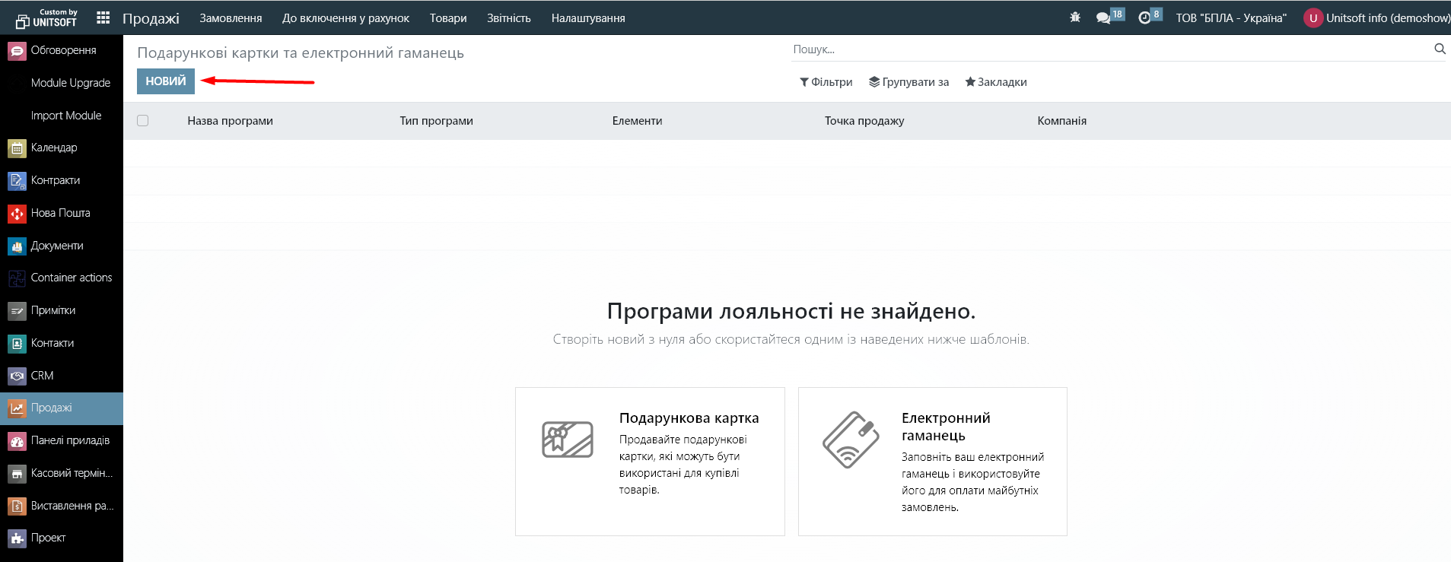The image size is (1451, 562).
Task: Expand the Групувати за dropdown
Action: [908, 82]
